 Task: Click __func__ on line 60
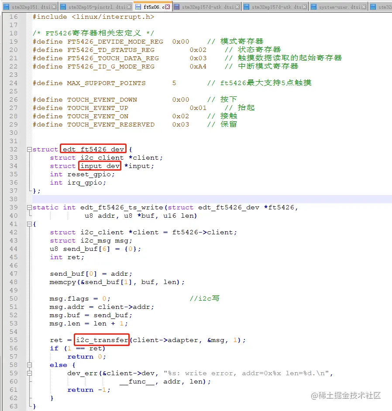137,382
